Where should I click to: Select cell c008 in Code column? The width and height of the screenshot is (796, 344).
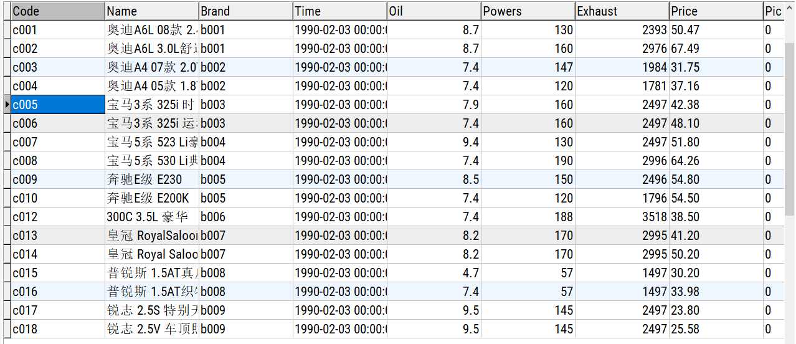58,161
